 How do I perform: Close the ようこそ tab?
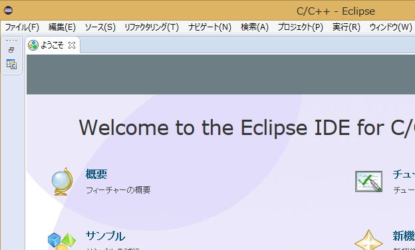point(72,45)
